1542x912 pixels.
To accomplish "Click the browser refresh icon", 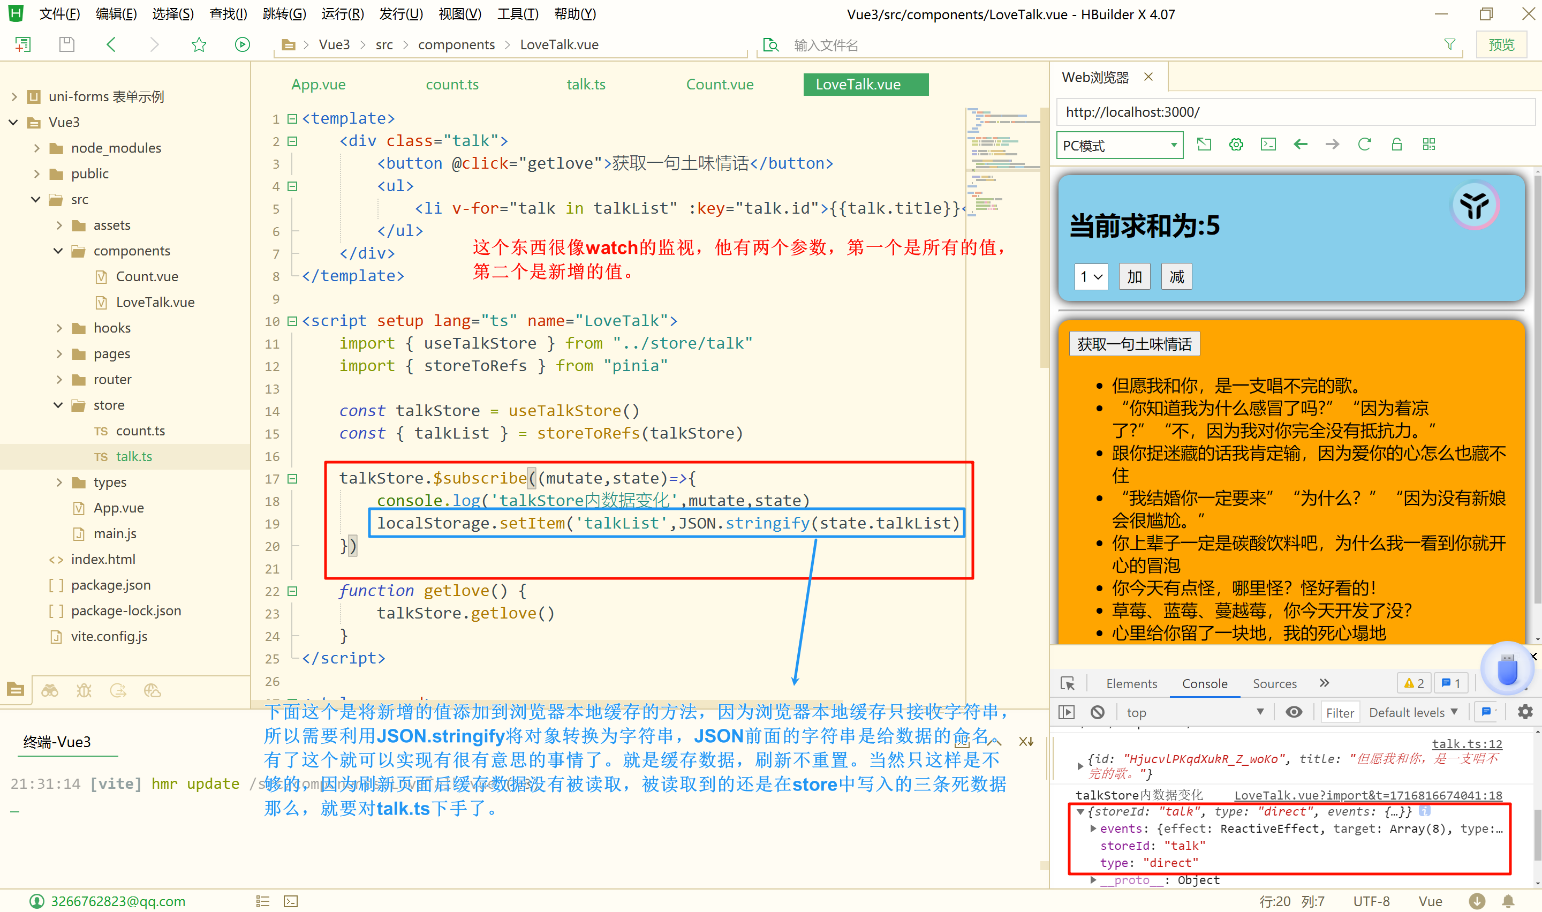I will 1364,145.
